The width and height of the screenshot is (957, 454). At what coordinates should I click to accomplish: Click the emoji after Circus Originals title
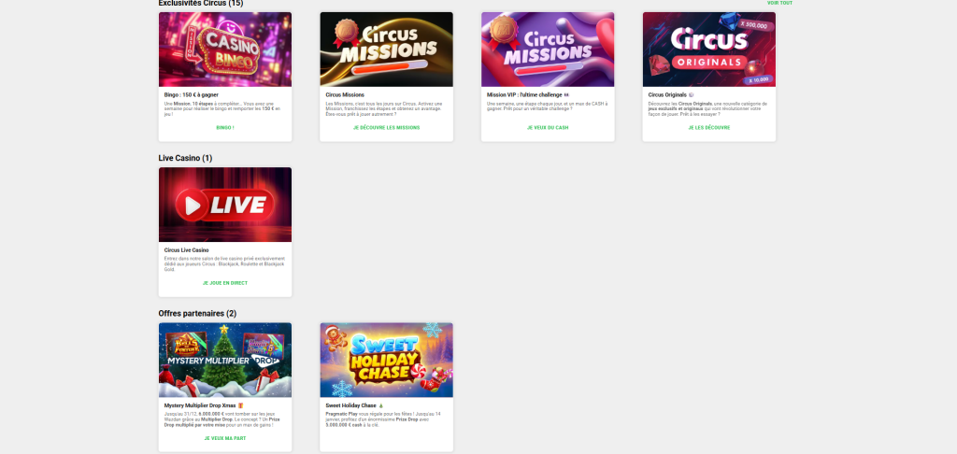[691, 95]
